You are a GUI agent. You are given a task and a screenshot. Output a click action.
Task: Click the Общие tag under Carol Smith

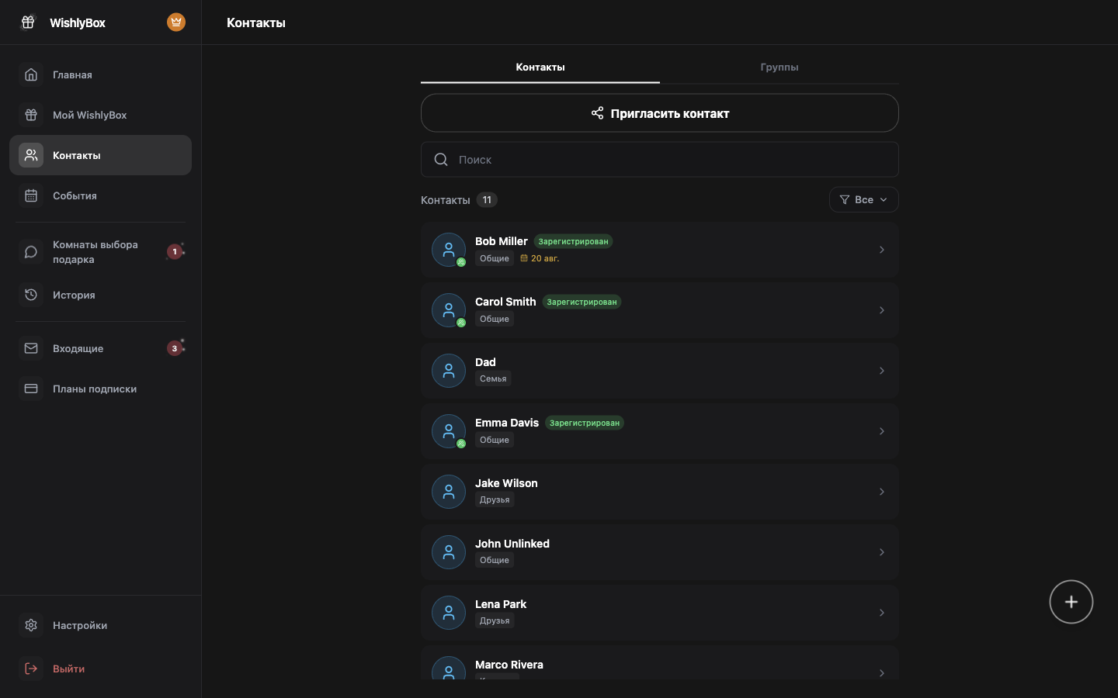(x=495, y=319)
